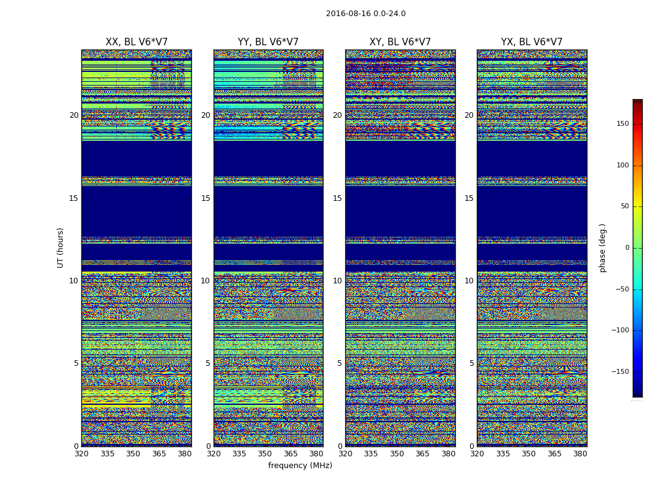
Task: Click the '335' frequency tick of YX plot
Action: (x=503, y=454)
